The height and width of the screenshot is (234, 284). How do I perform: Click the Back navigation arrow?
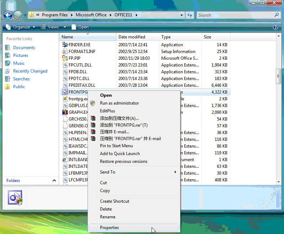8,15
